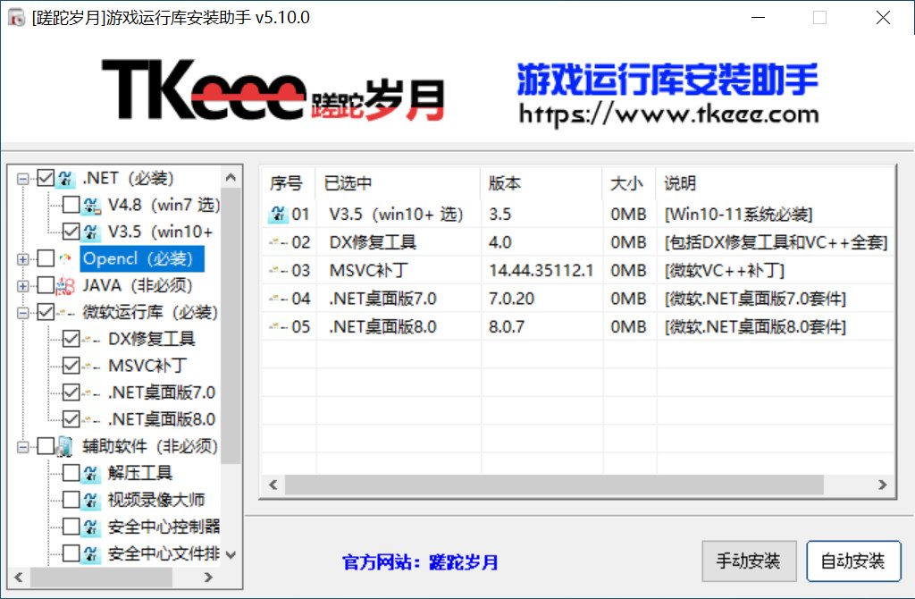Image resolution: width=915 pixels, height=599 pixels.
Task: Click the Opencl category icon
Action: pos(65,259)
